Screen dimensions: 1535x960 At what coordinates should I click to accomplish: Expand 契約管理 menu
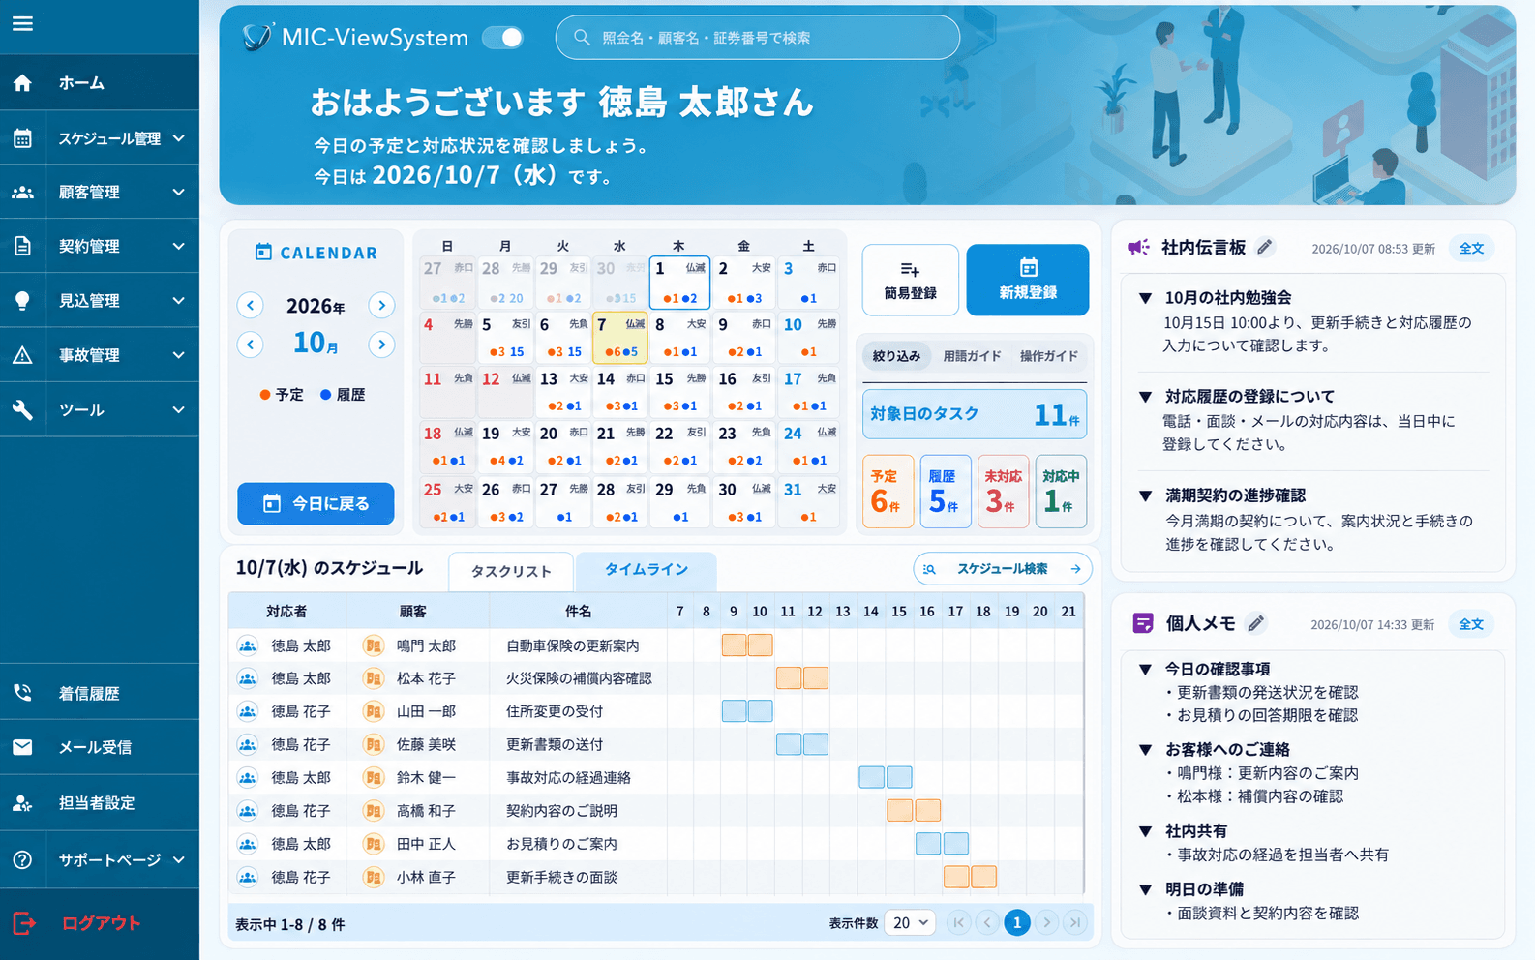coord(179,247)
